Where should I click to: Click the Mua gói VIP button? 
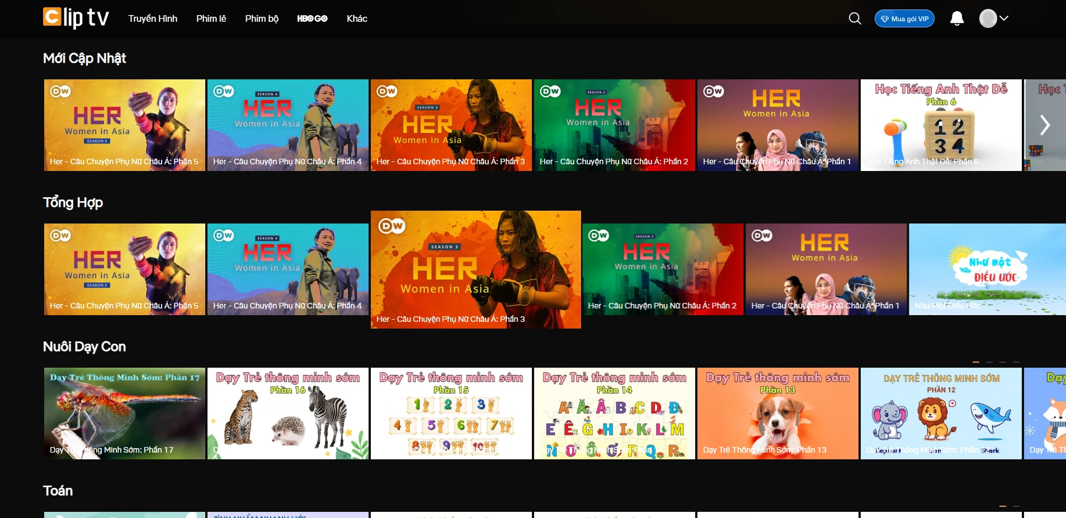point(904,18)
